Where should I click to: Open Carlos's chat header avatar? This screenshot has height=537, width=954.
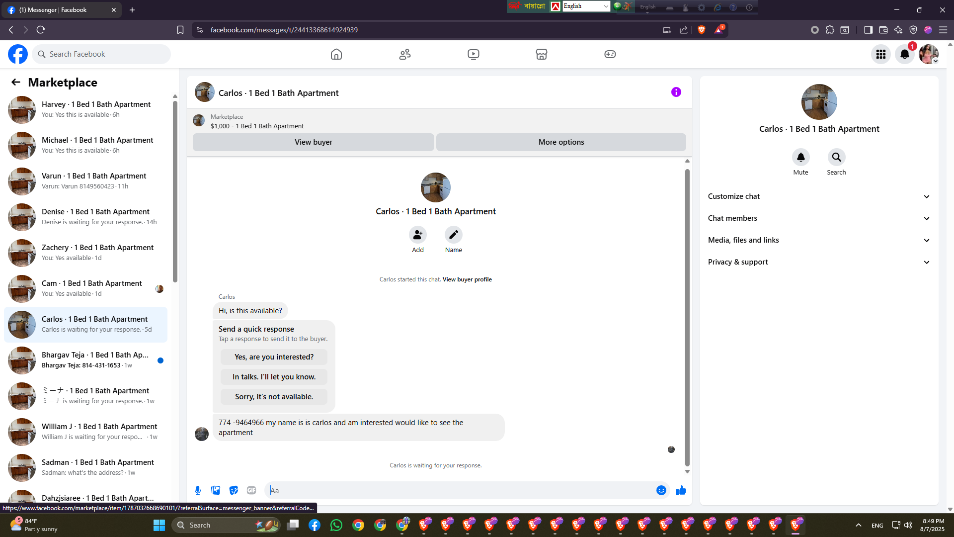(x=205, y=92)
